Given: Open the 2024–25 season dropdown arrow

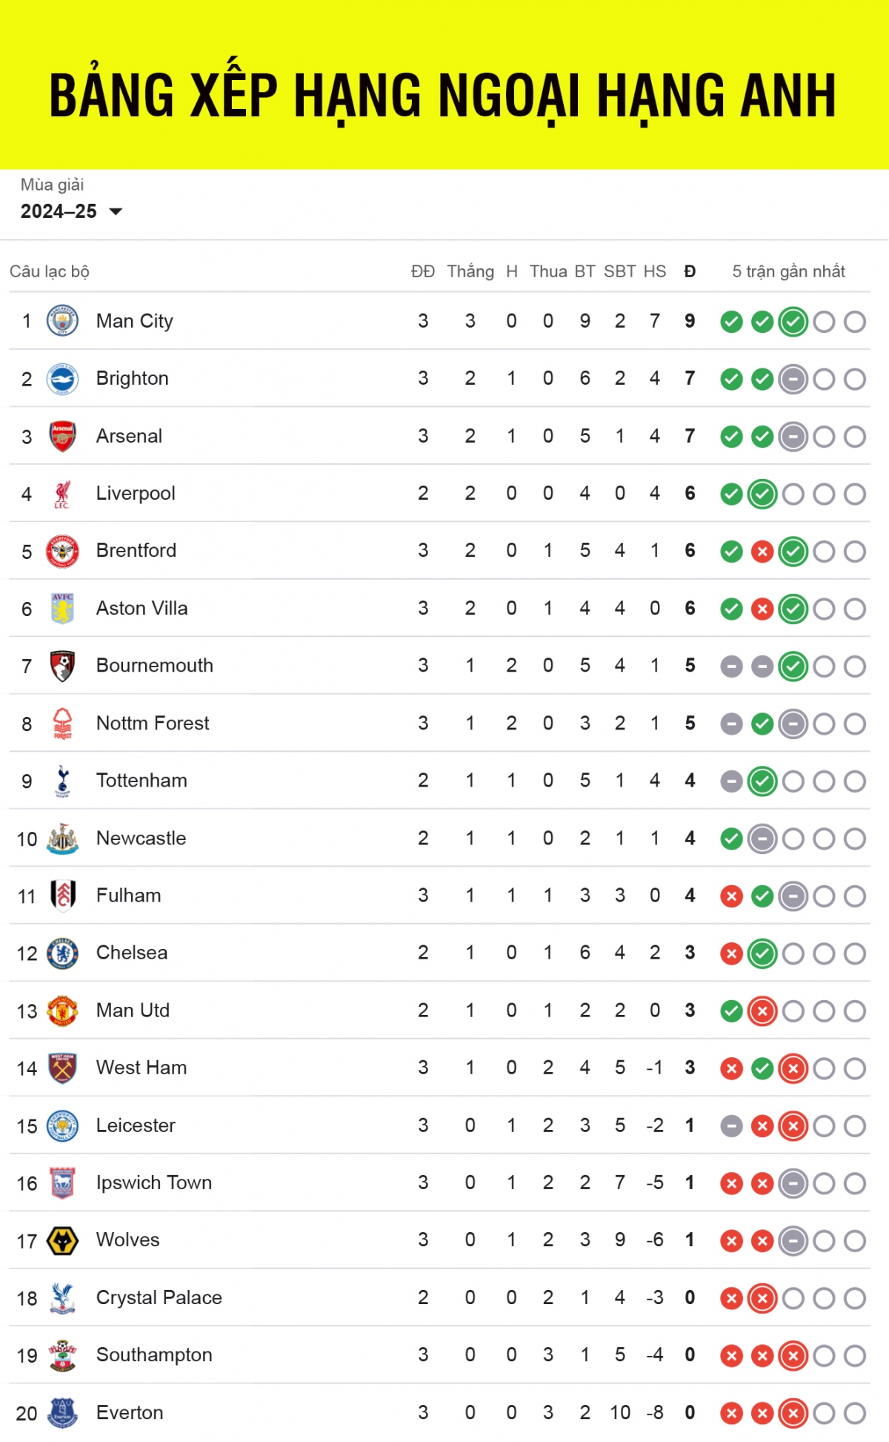Looking at the screenshot, I should tap(116, 212).
